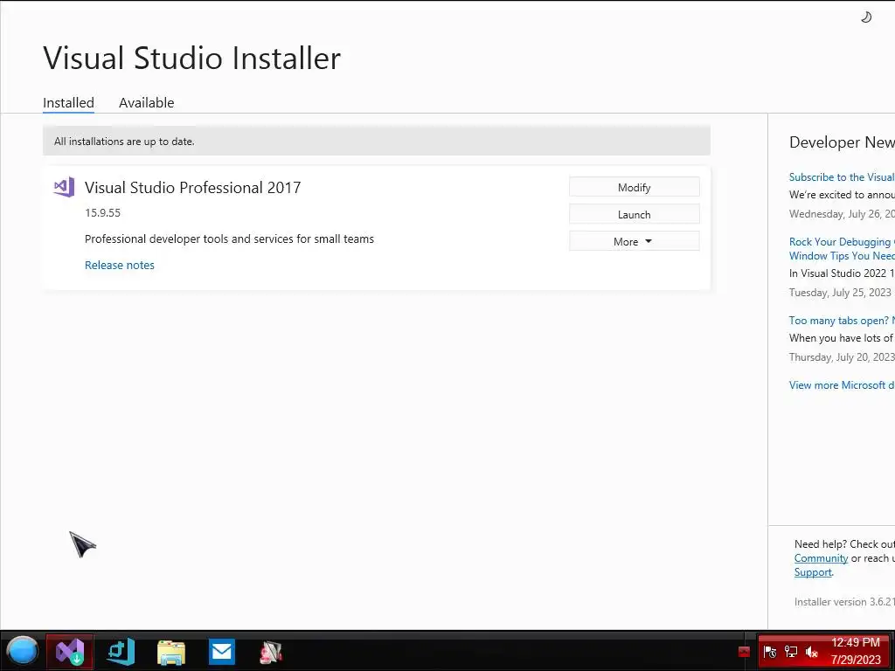
Task: Expand the More dropdown button
Action: (x=635, y=241)
